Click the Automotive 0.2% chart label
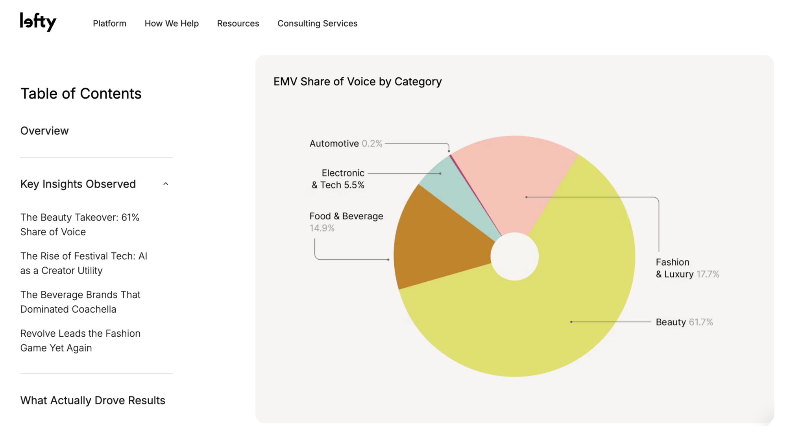Image resolution: width=787 pixels, height=442 pixels. click(345, 143)
